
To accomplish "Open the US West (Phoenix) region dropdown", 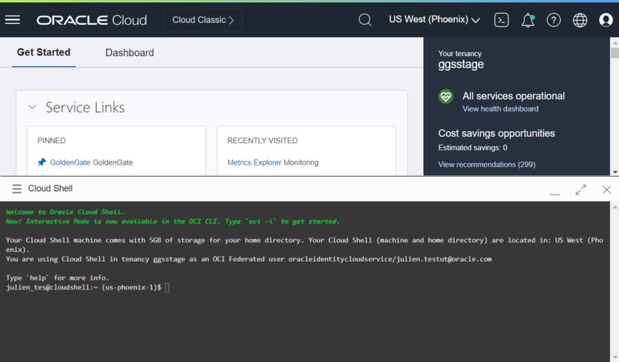I will [x=433, y=19].
